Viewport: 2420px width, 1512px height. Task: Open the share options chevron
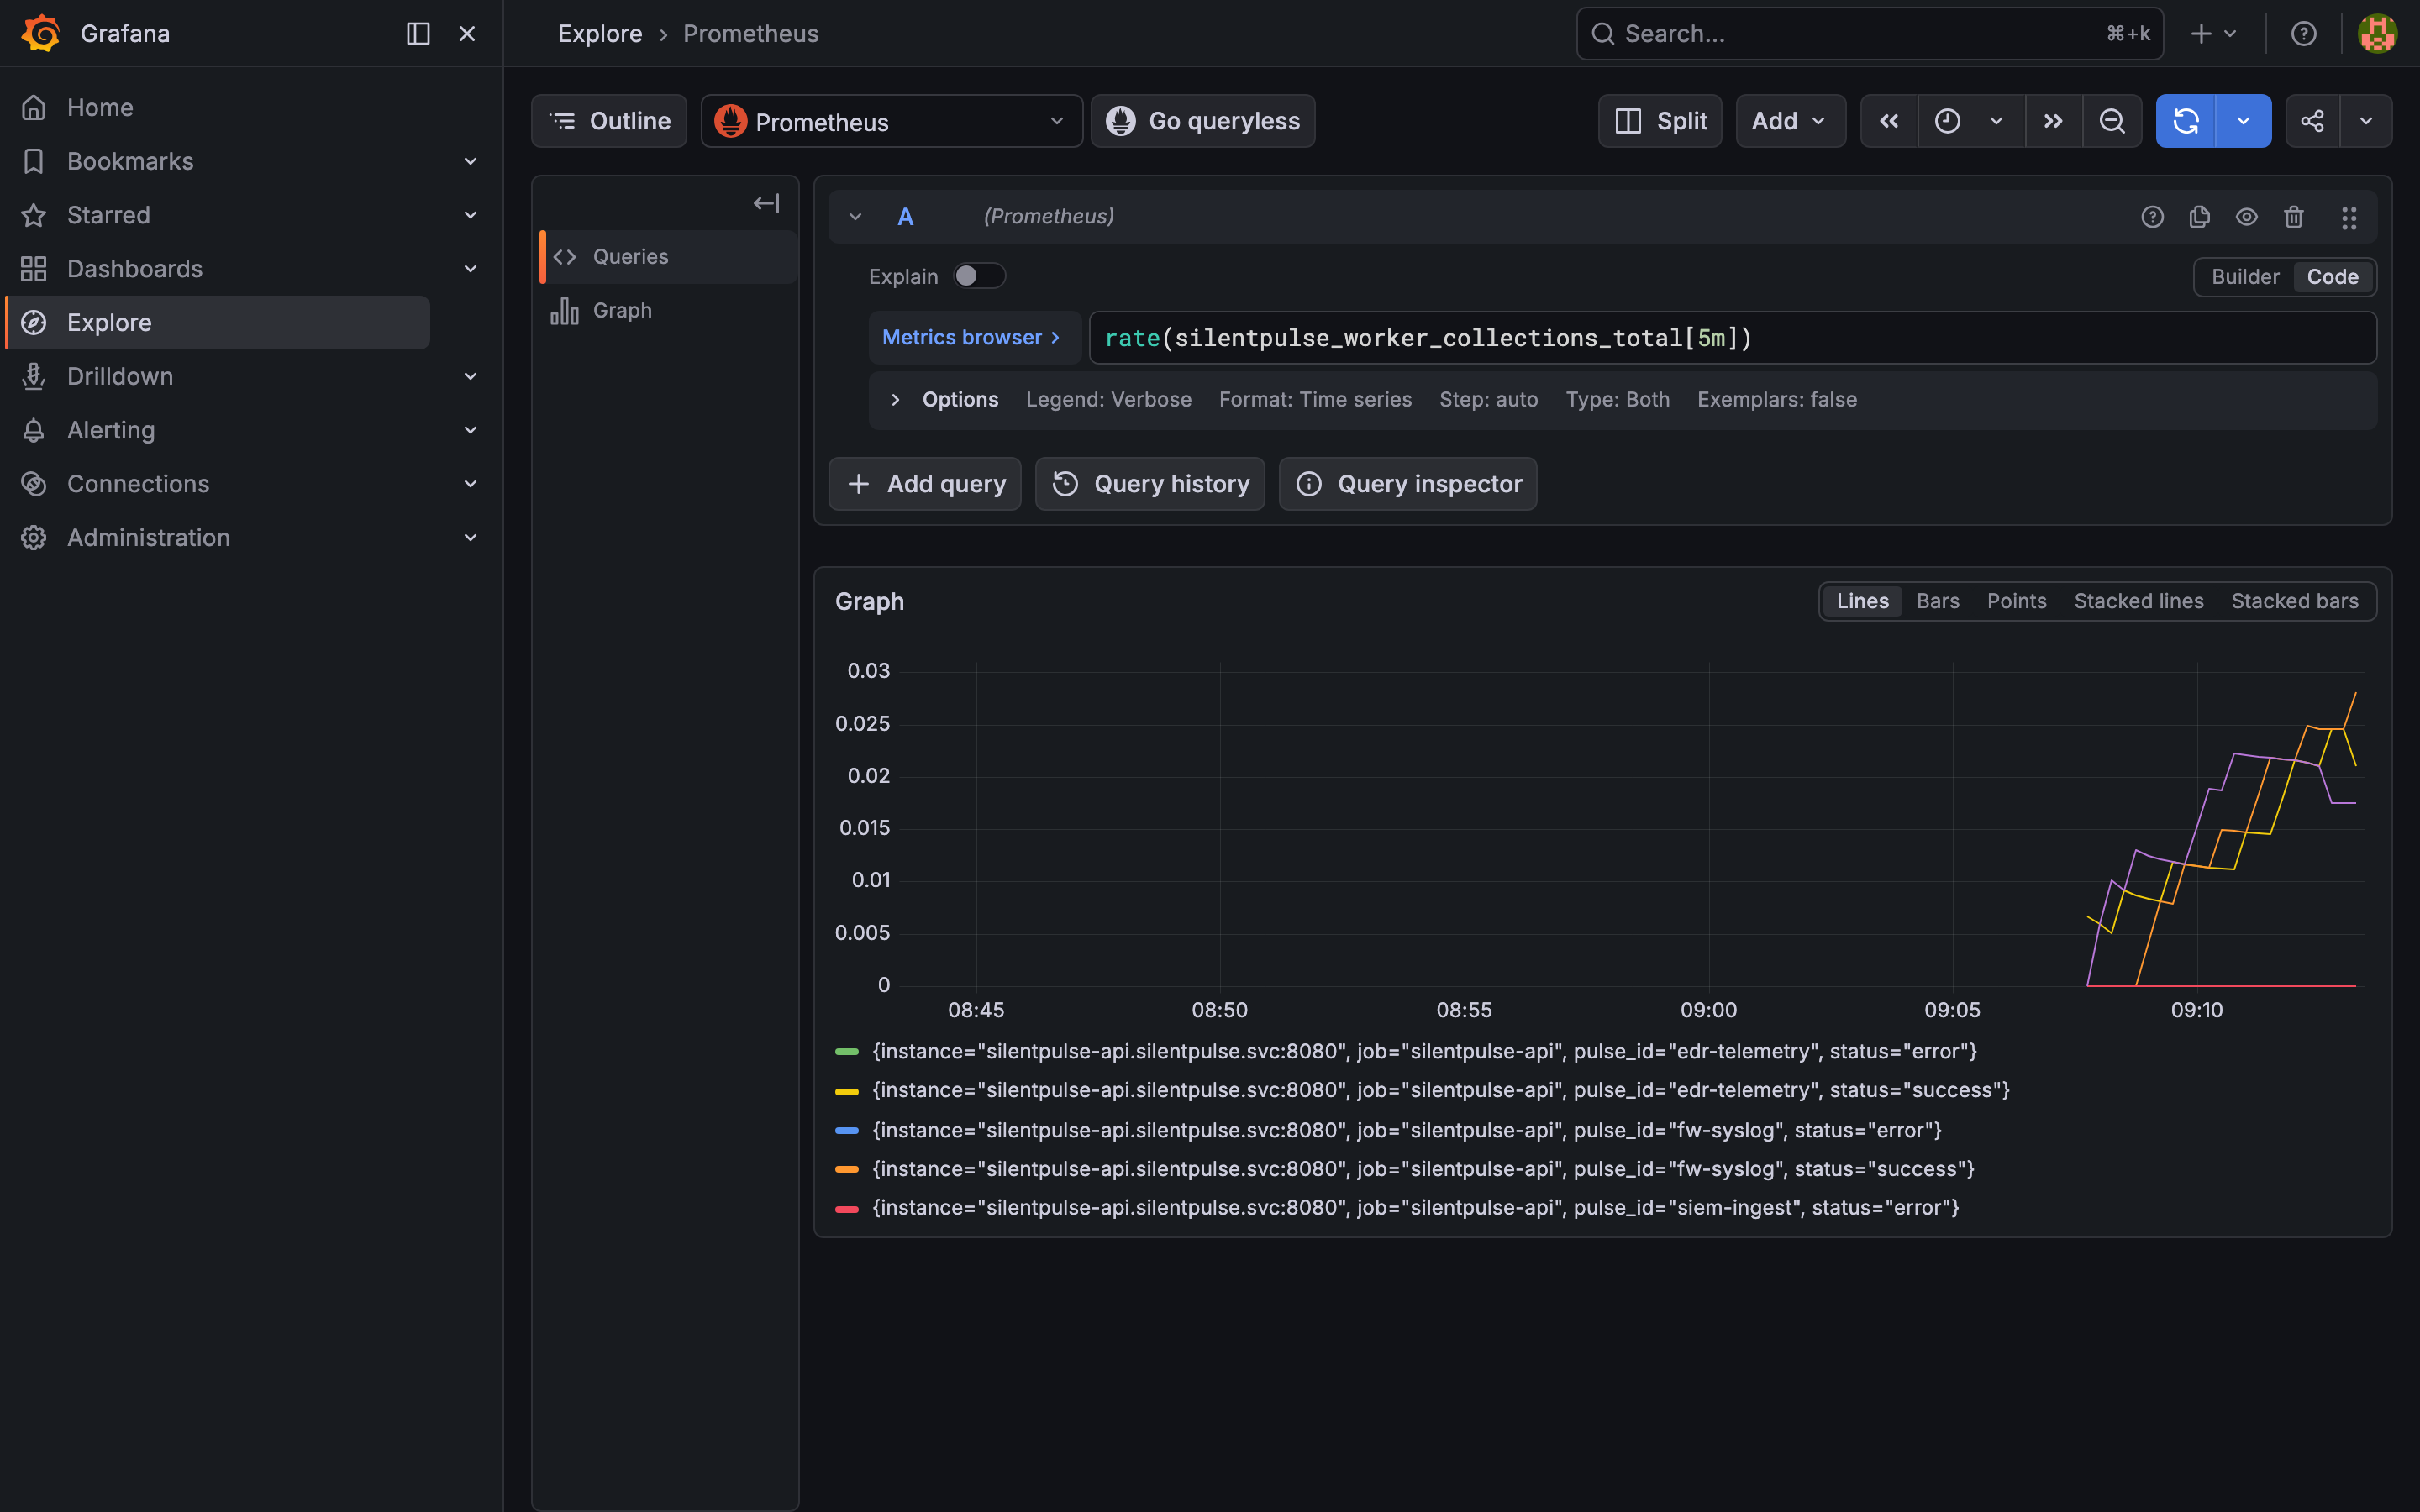[2366, 121]
